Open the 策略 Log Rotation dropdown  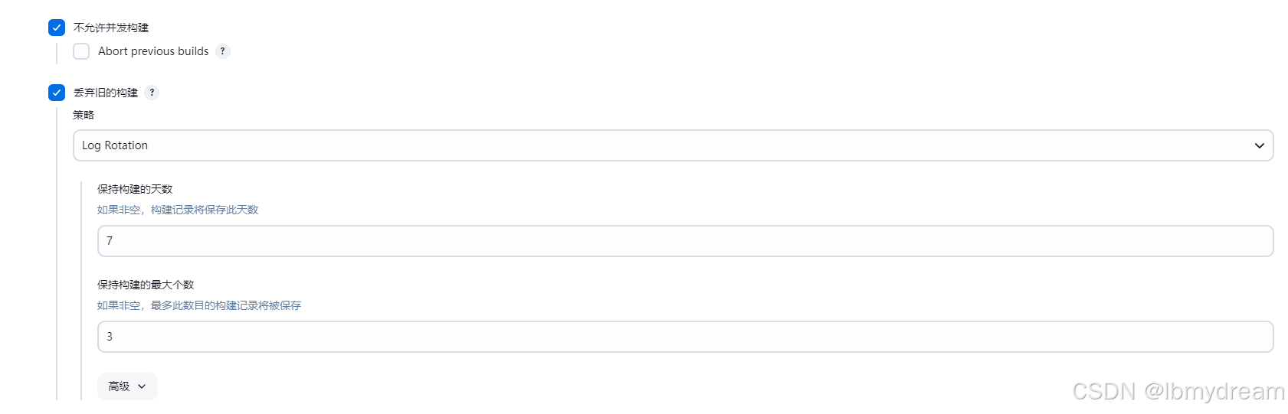pos(673,145)
